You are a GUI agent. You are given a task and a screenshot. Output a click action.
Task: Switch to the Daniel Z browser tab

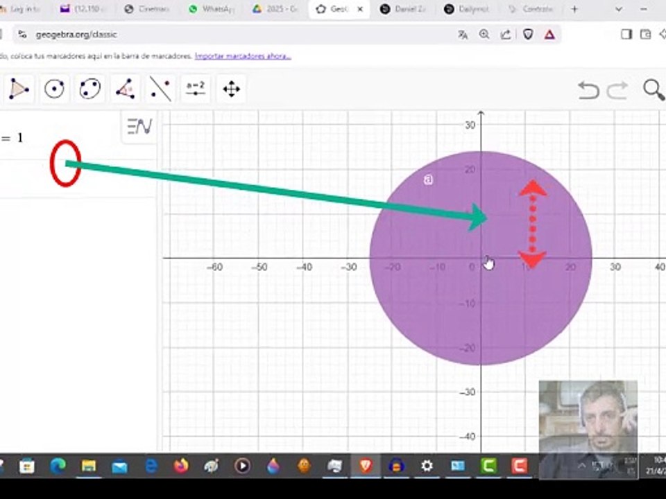tap(404, 9)
